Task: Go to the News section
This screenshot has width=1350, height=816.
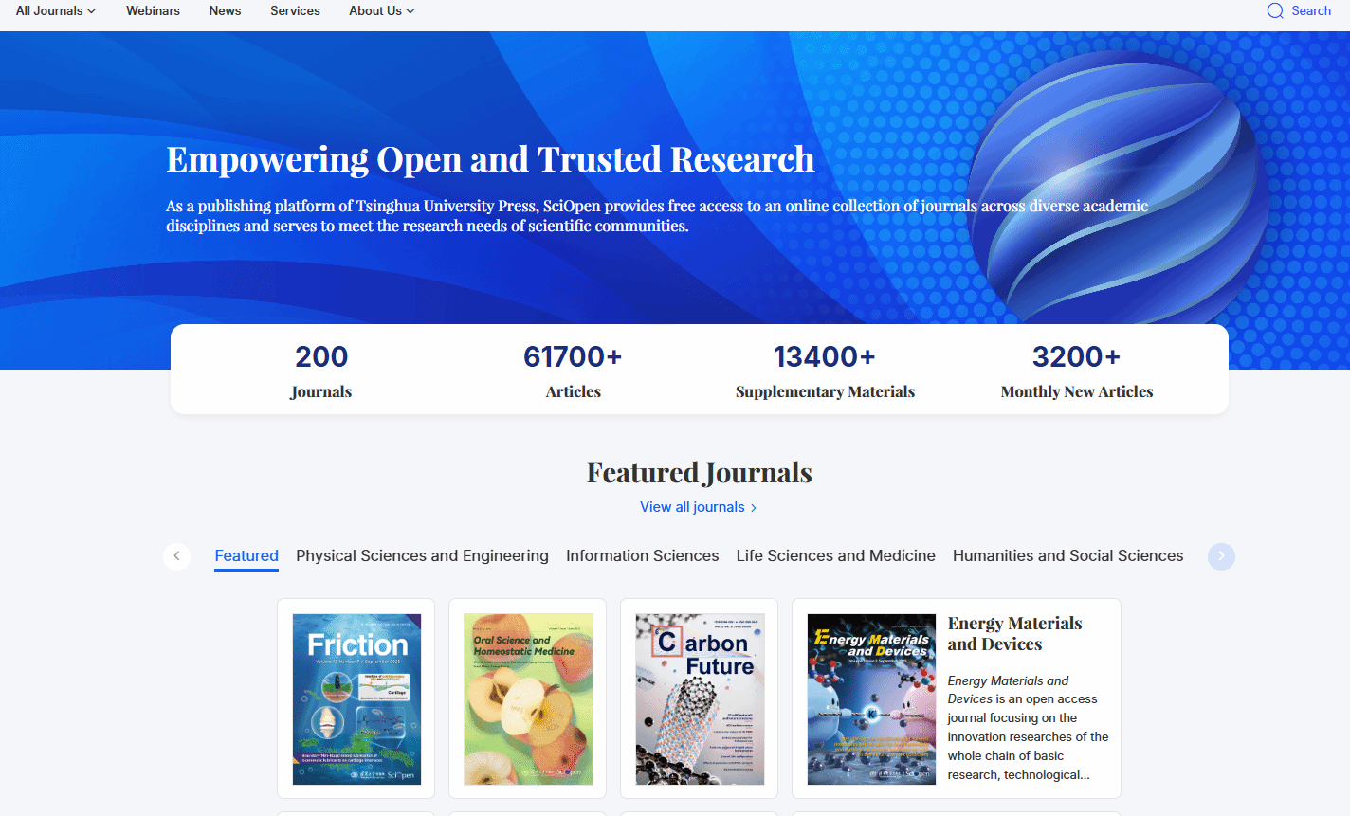Action: [x=225, y=11]
